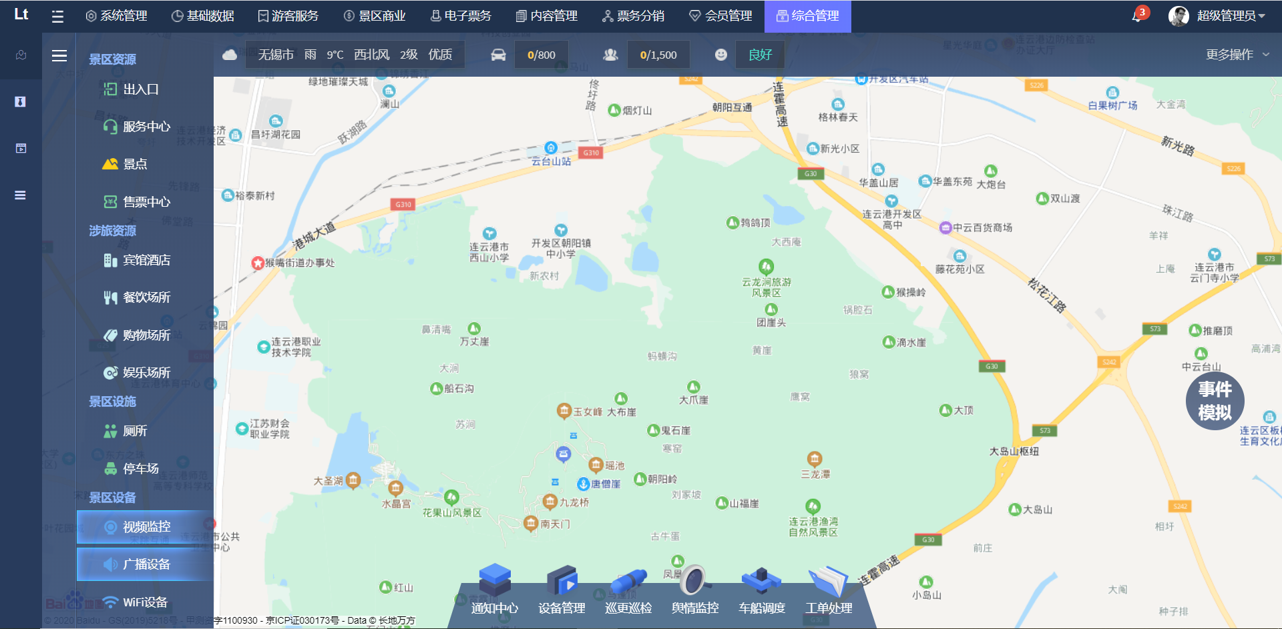Click the 花果山风景区 map marker
The image size is (1282, 629).
click(451, 498)
